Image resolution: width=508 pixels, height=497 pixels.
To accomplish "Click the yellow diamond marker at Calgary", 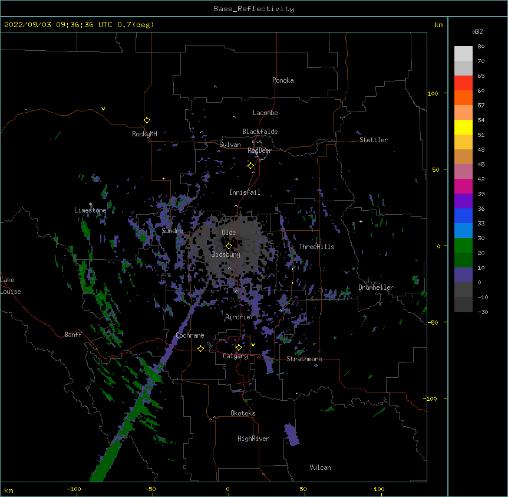I will [239, 348].
